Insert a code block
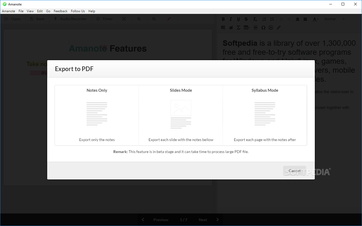Image resolution: width=362 pixels, height=226 pixels. [223, 28]
